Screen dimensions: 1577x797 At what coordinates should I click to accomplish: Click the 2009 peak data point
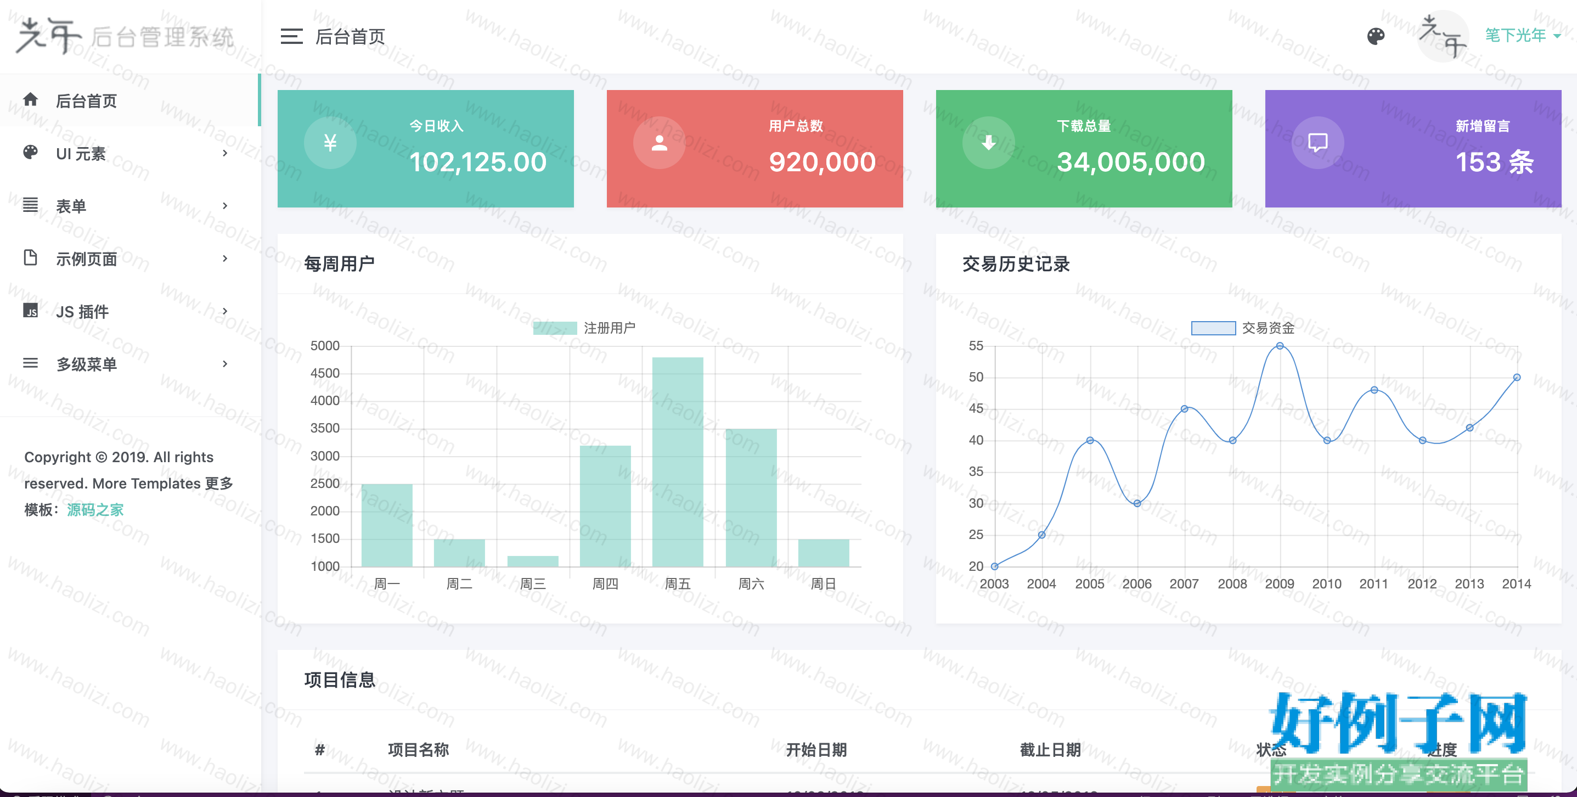click(1280, 346)
